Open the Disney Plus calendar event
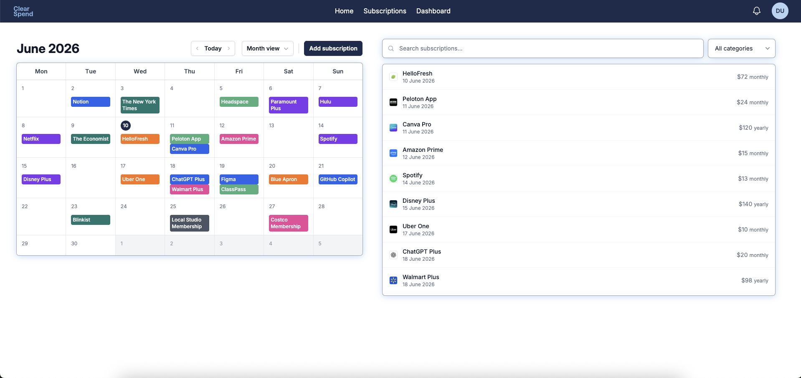Screen dimensions: 801x378 (x=41, y=179)
